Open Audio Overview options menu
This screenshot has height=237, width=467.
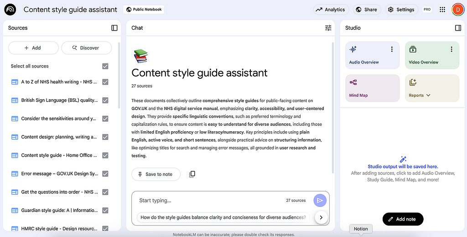point(392,49)
